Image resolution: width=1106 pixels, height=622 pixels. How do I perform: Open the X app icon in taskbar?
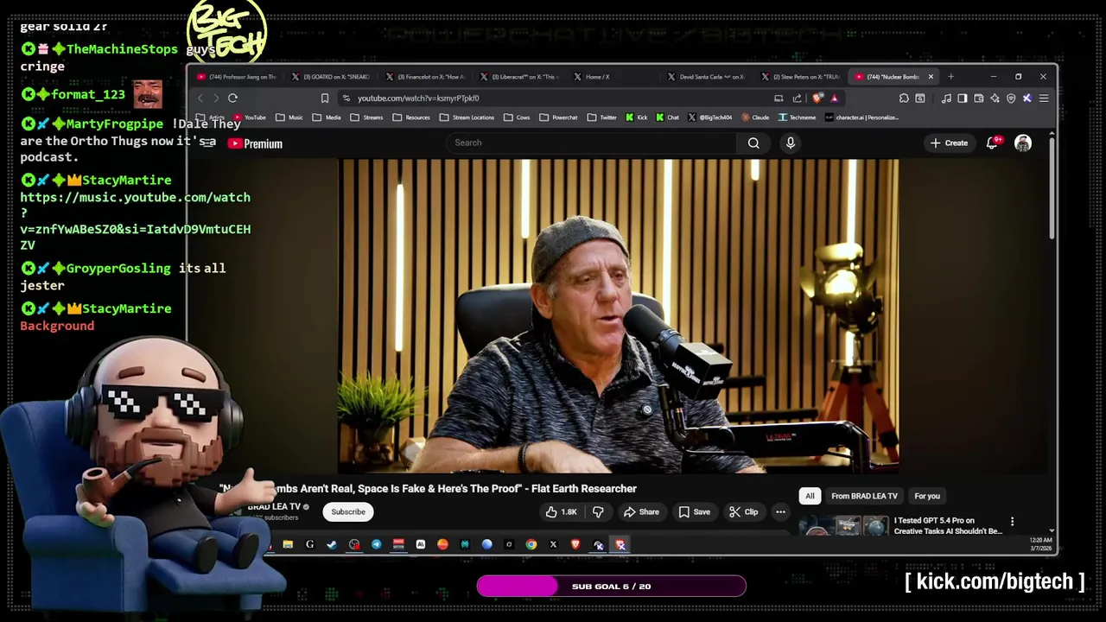click(553, 544)
